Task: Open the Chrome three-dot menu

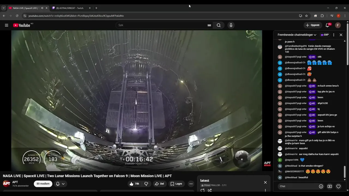Action: [345, 16]
